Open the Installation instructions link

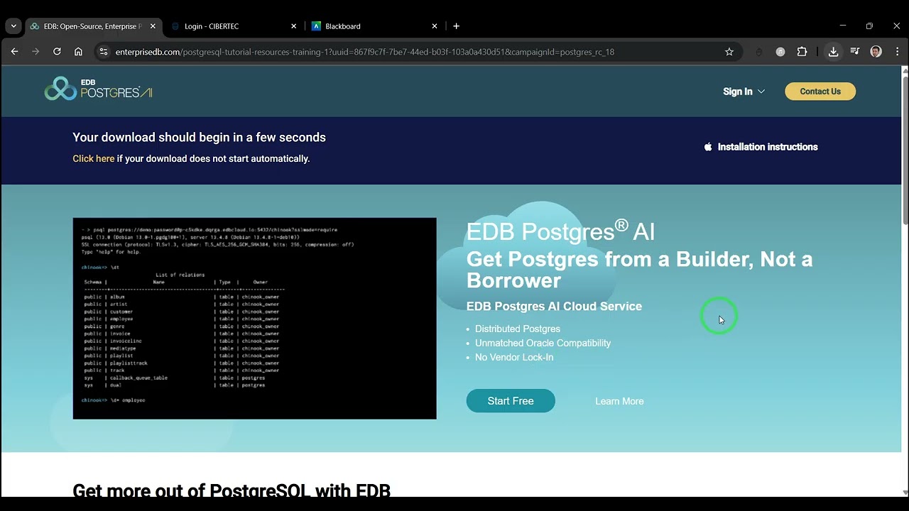coord(768,147)
